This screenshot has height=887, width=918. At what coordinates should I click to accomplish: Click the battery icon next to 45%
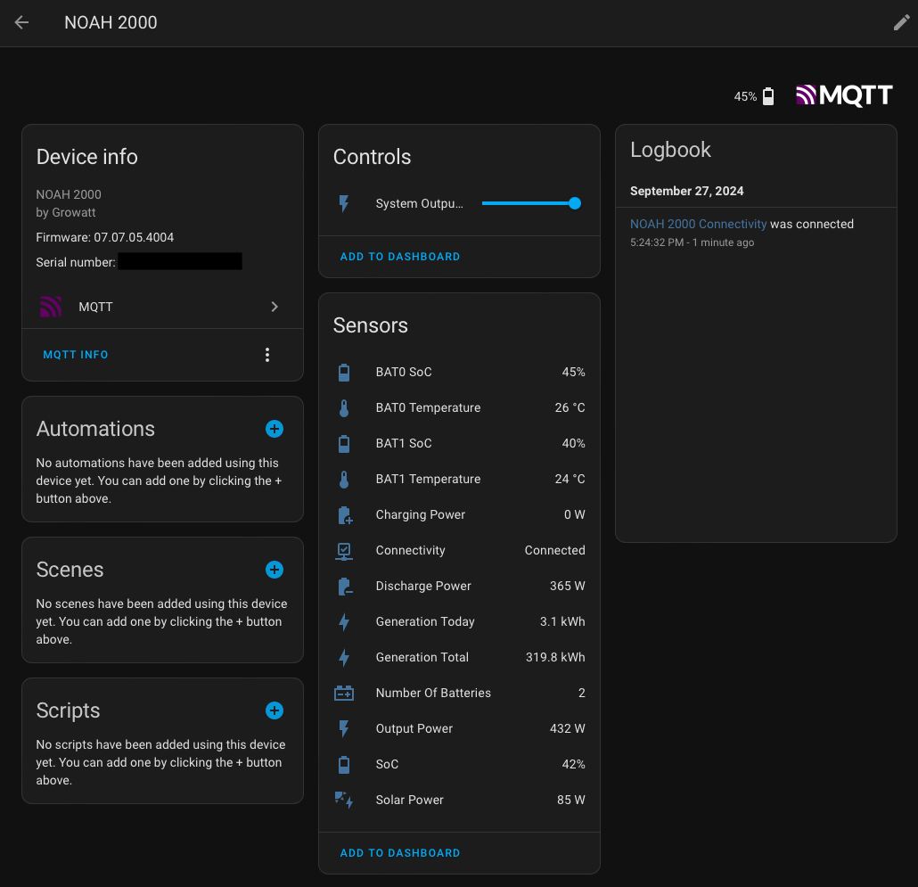768,96
